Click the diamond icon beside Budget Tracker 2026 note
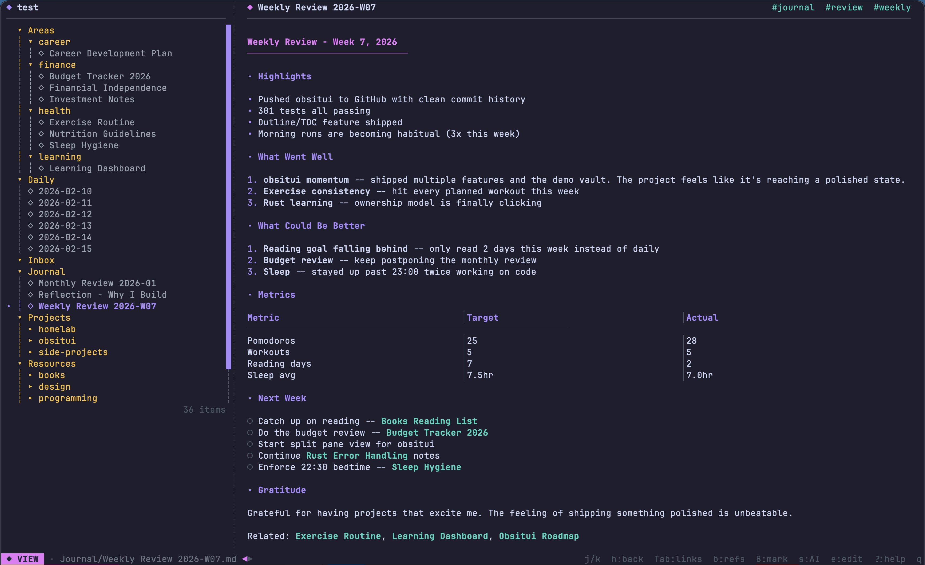925x565 pixels. point(41,76)
